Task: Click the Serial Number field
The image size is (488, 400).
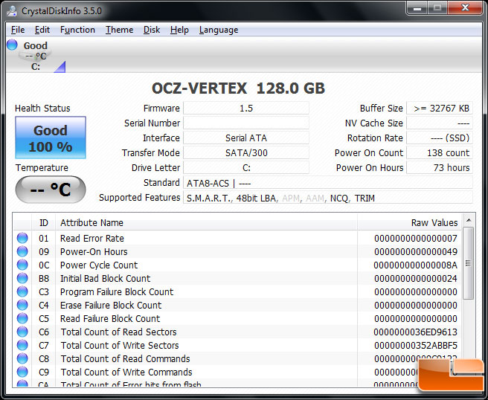Action: coord(245,123)
